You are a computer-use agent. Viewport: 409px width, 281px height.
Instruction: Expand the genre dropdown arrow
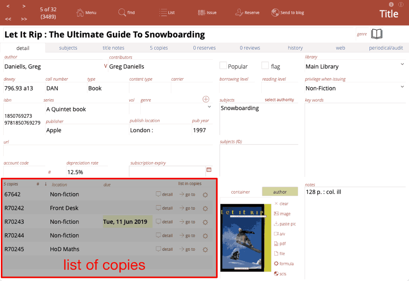[209, 107]
